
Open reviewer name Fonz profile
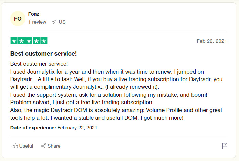coord(34,14)
